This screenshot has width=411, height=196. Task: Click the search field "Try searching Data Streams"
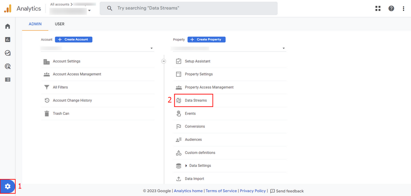point(189,8)
